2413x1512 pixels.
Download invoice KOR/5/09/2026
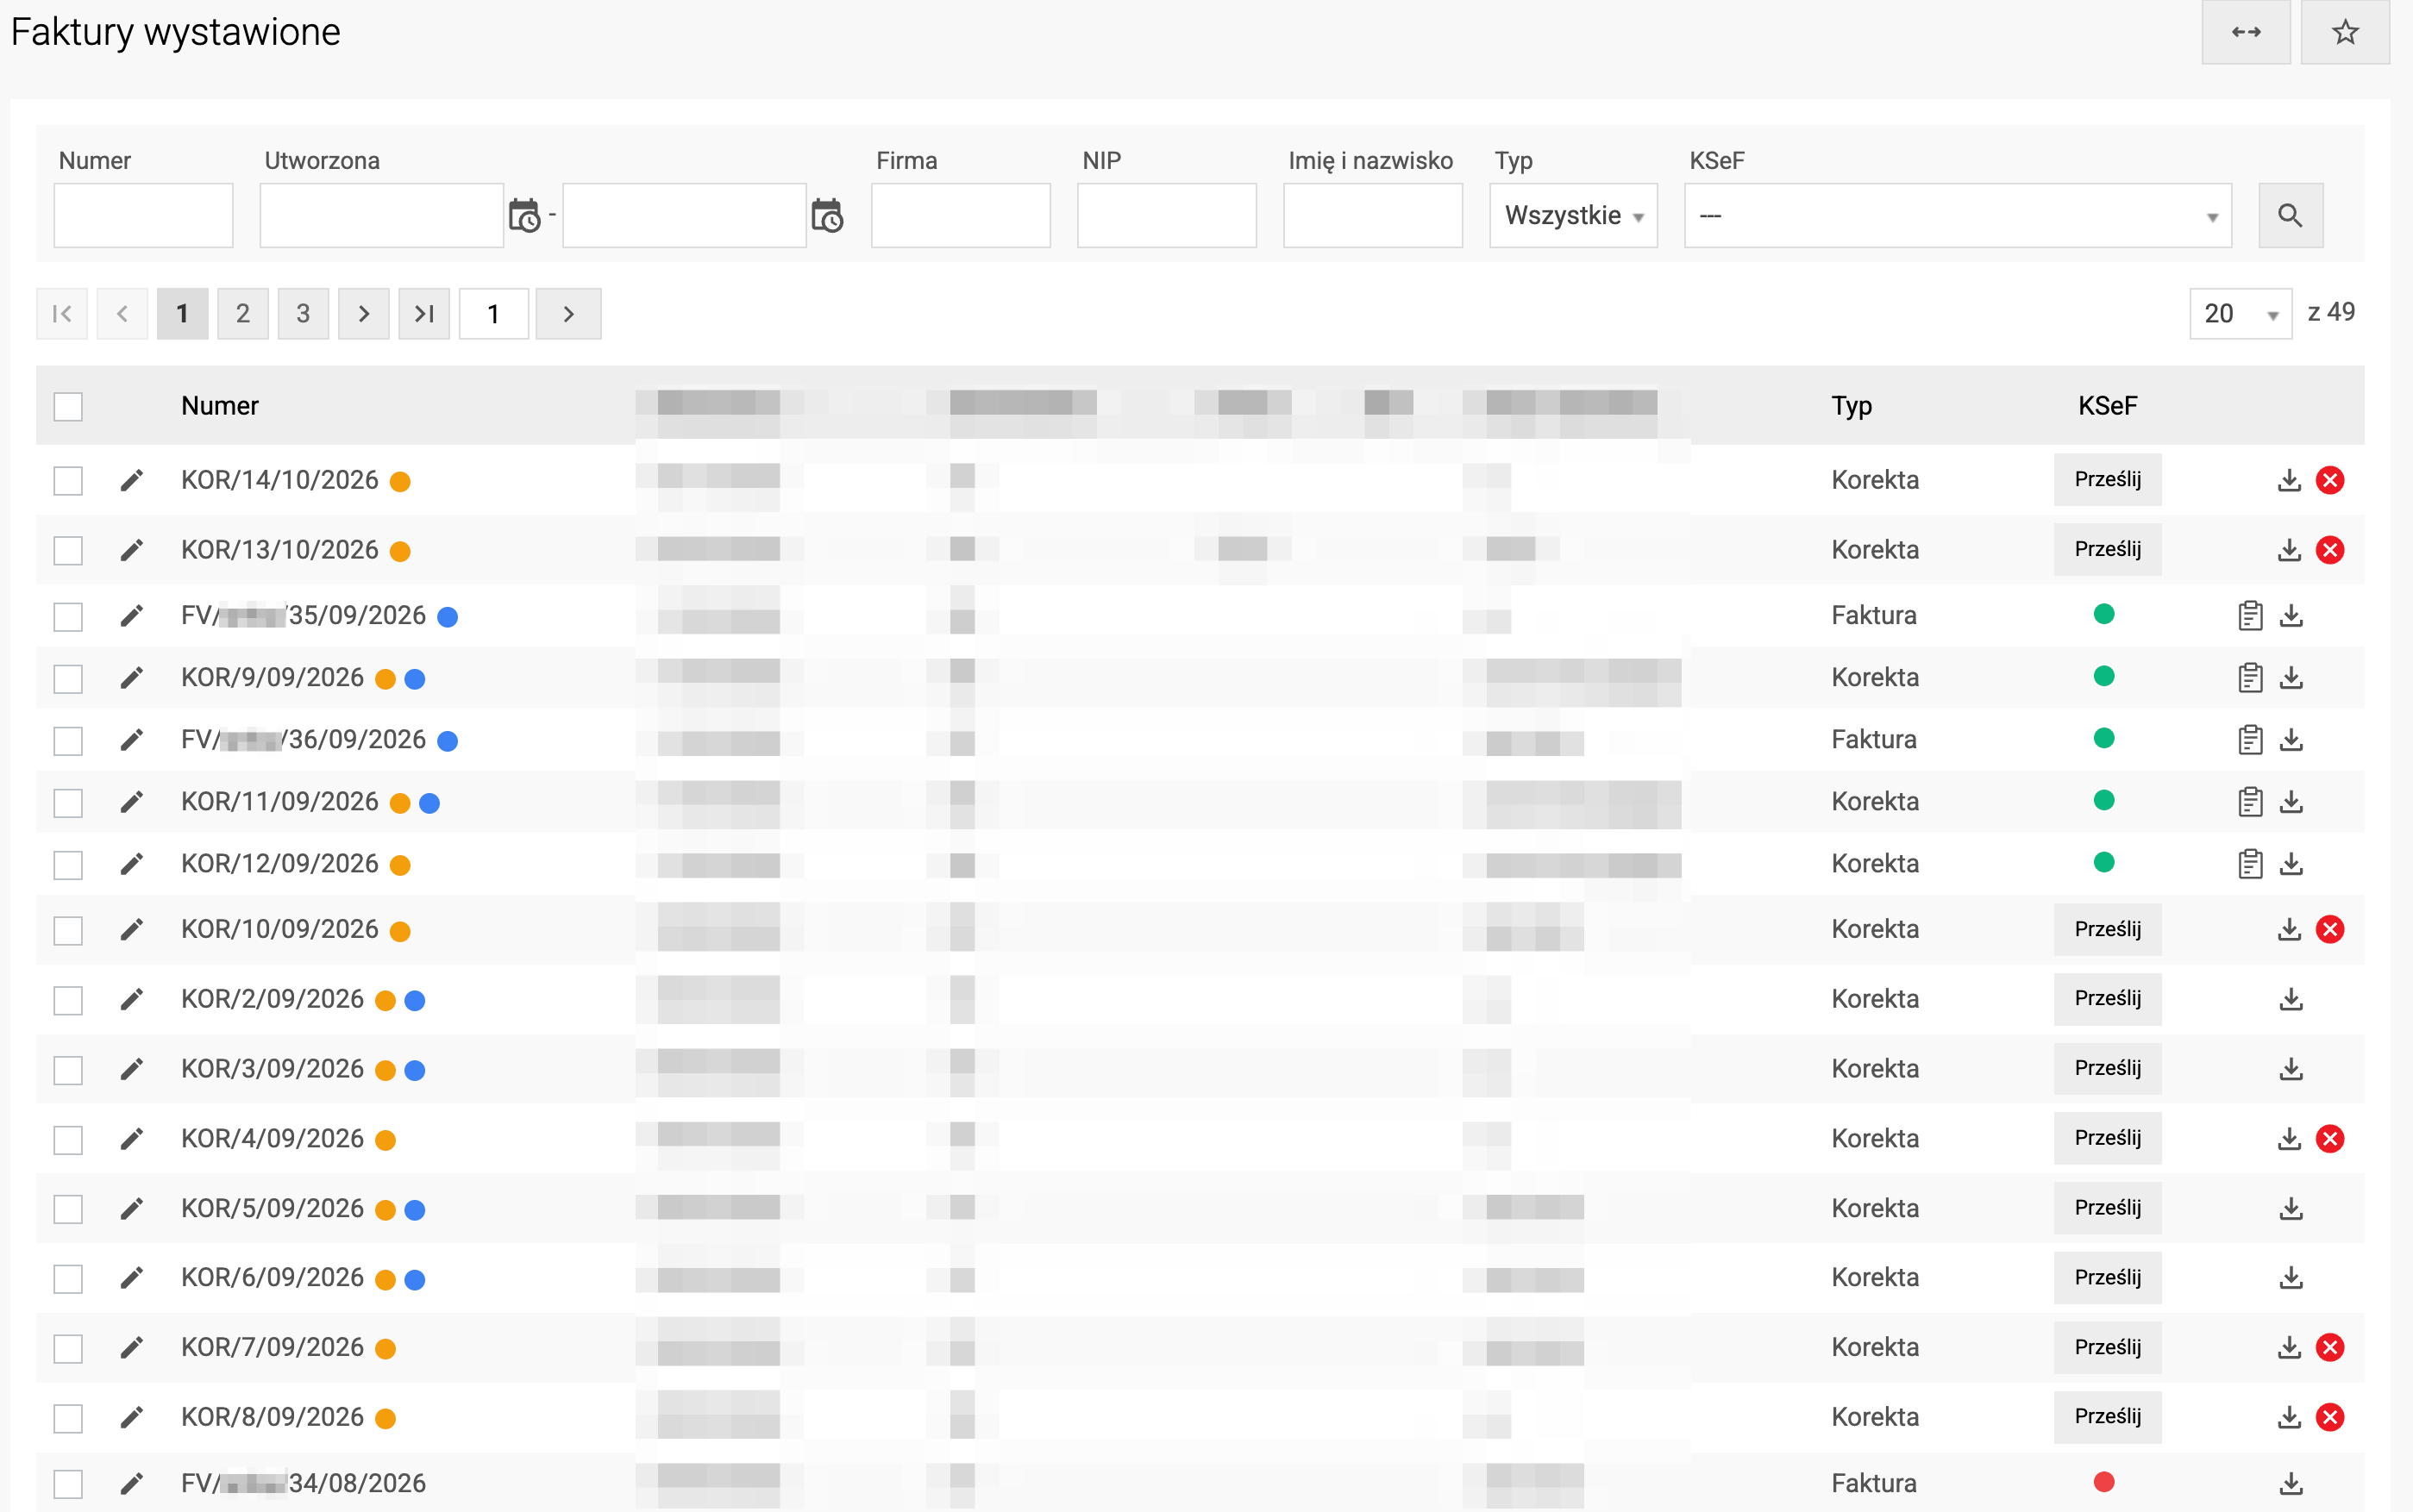pos(2291,1209)
